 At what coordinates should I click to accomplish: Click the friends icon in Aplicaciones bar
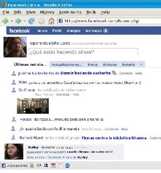tap(46, 165)
